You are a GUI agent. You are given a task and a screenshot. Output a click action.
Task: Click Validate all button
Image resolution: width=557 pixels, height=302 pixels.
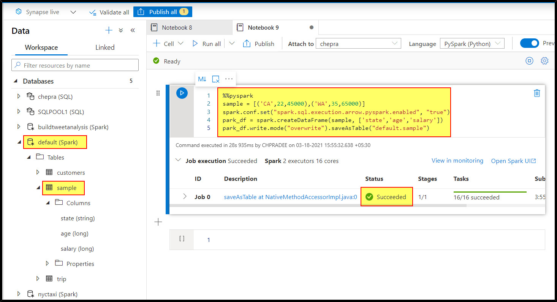tap(109, 12)
